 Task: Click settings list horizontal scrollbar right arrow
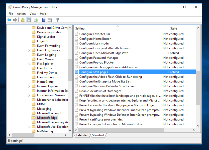point(194,130)
